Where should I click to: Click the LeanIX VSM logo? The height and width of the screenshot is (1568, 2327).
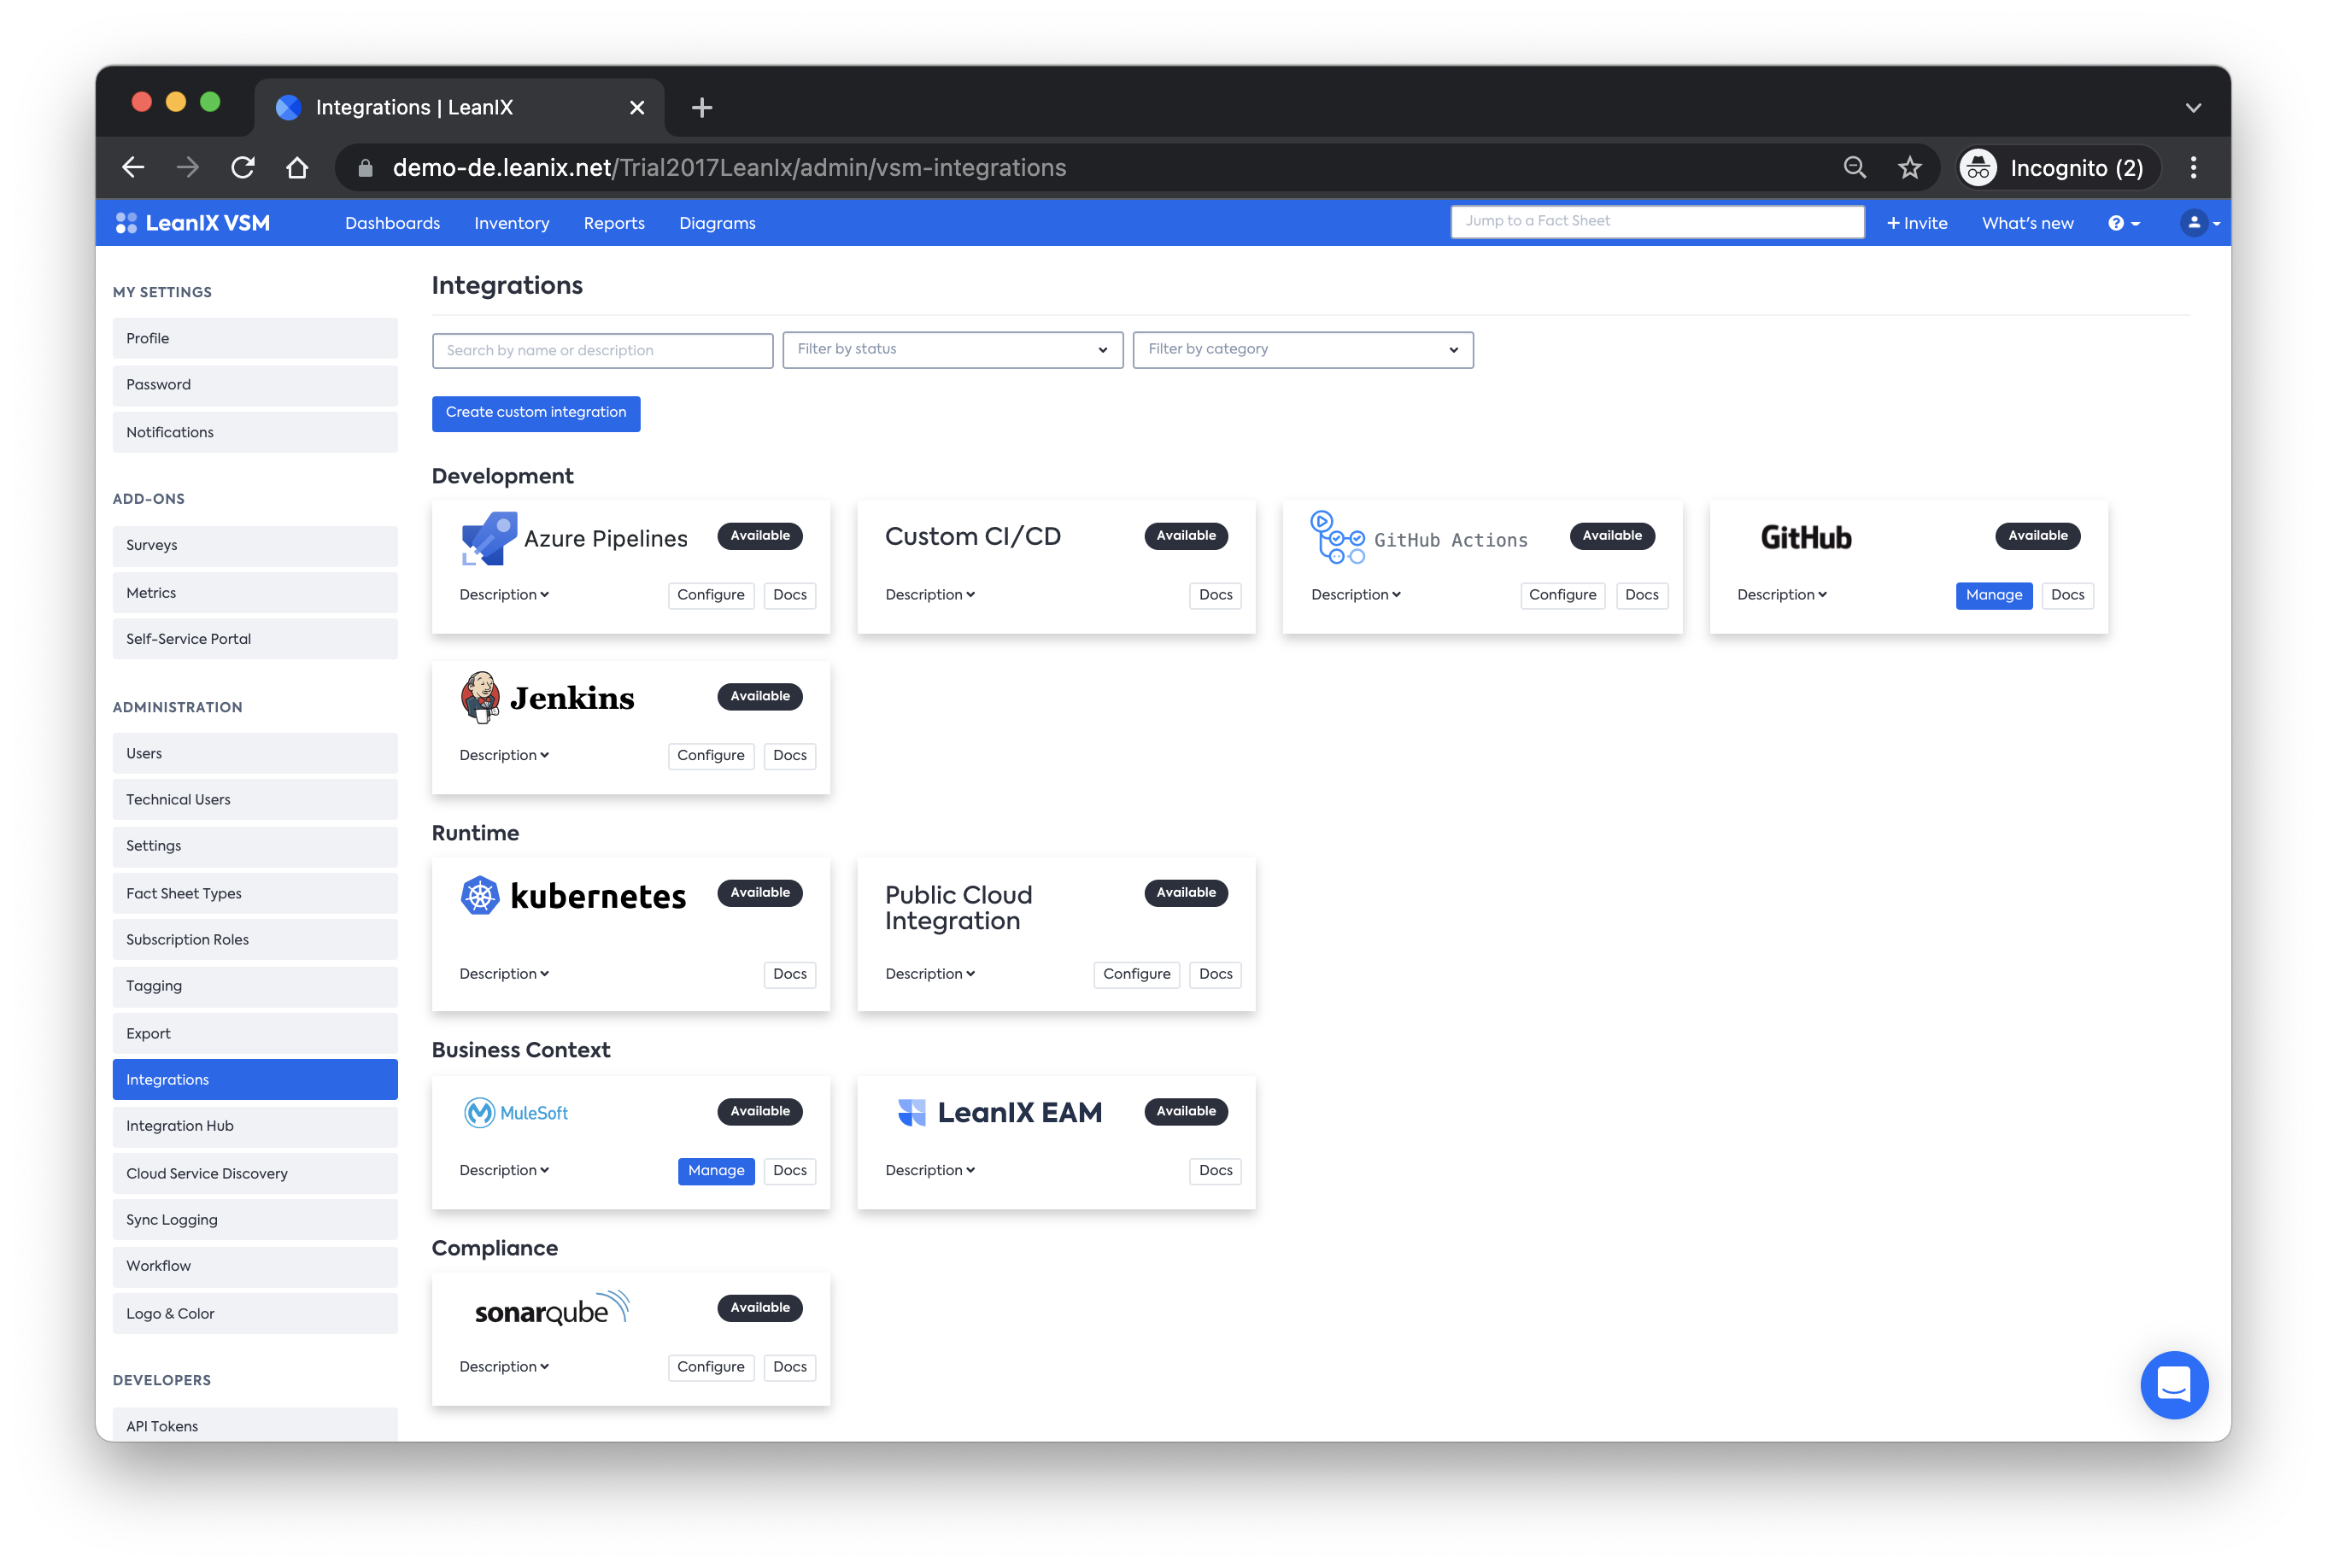pyautogui.click(x=193, y=223)
